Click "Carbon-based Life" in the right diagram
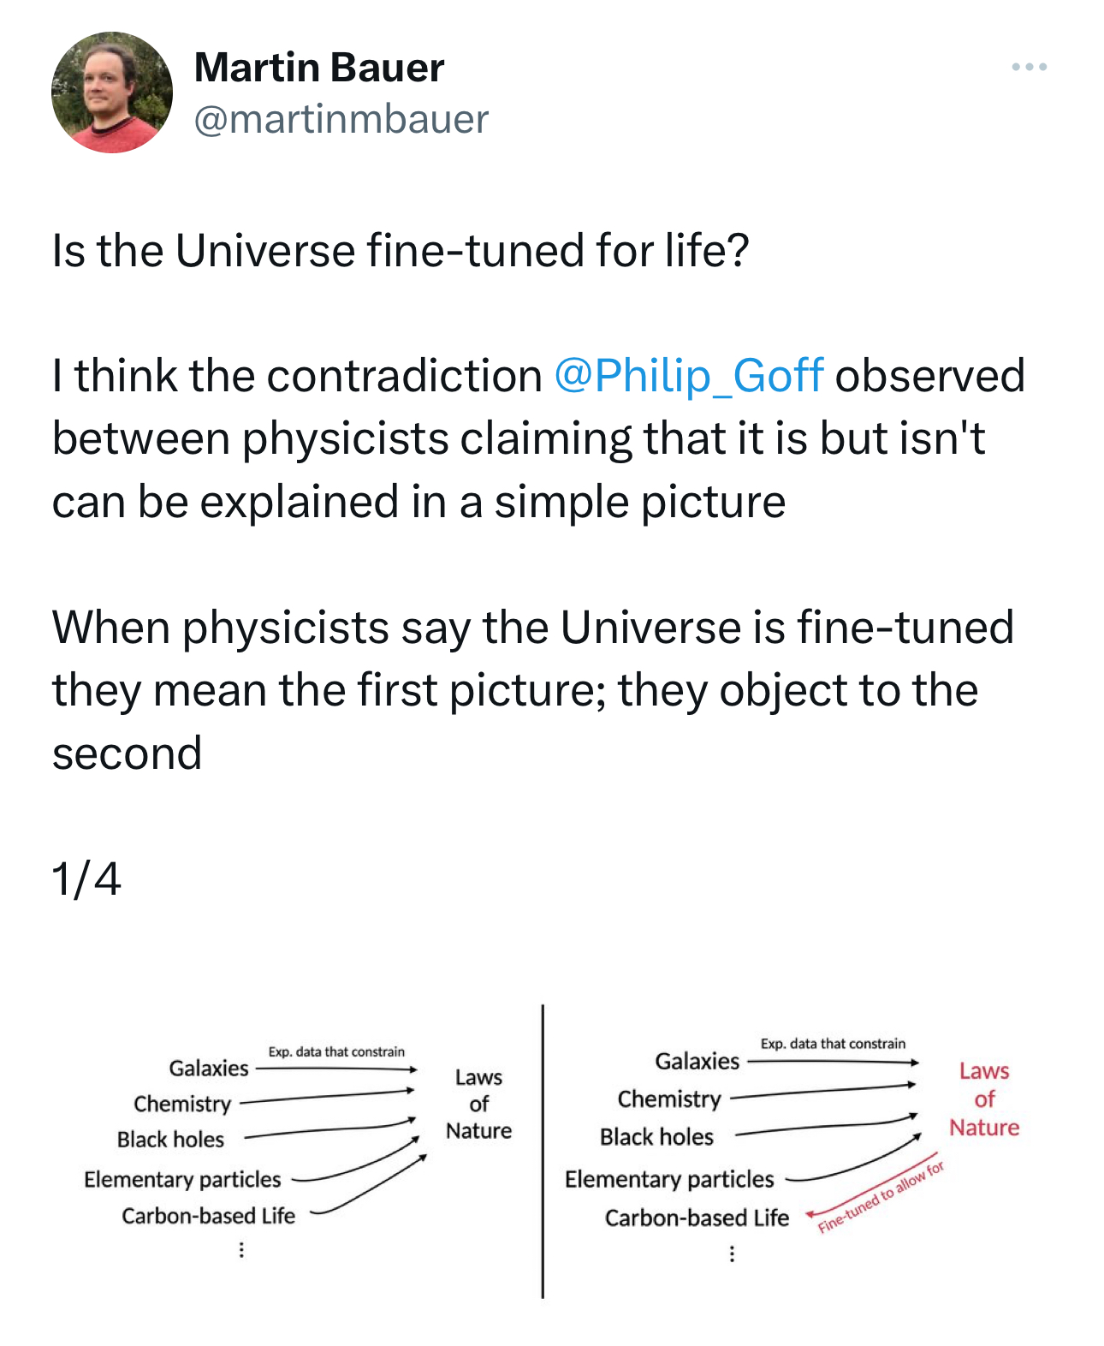Screen dimensions: 1104x1346 pos(697,1218)
